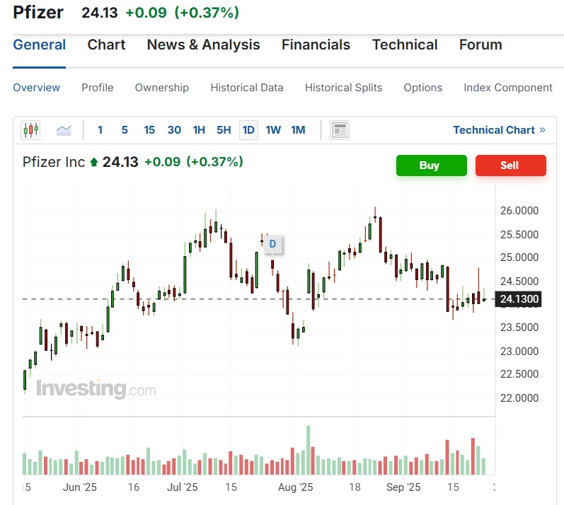Open the news panel icon in toolbar
Image resolution: width=564 pixels, height=505 pixels.
[340, 130]
